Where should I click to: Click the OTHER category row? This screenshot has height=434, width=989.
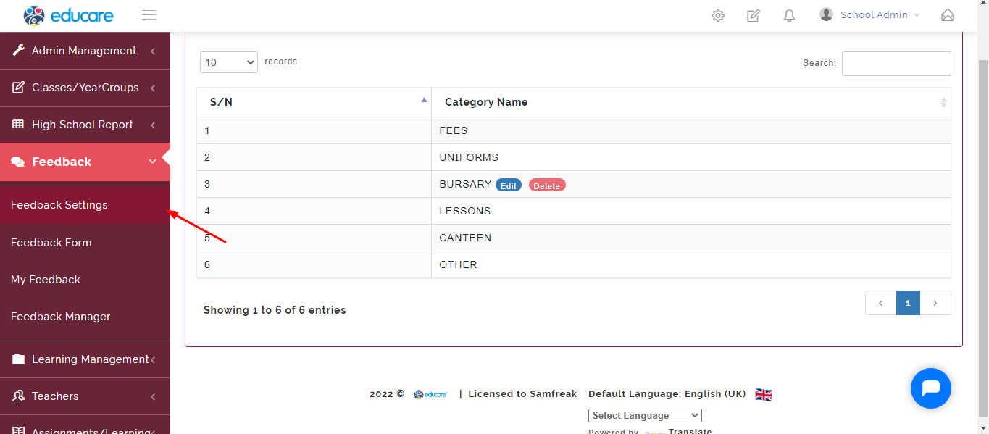[573, 264]
